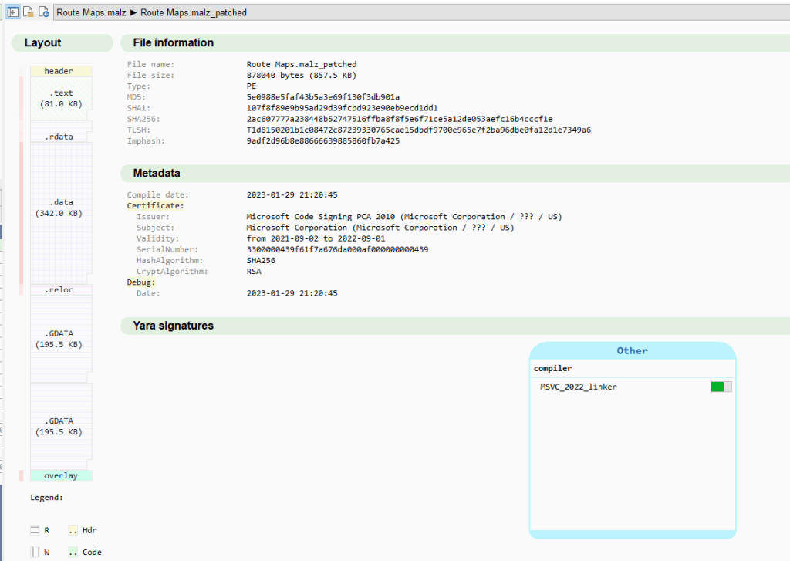Expand the Yara signatures section header
This screenshot has width=790, height=561.
pos(173,326)
